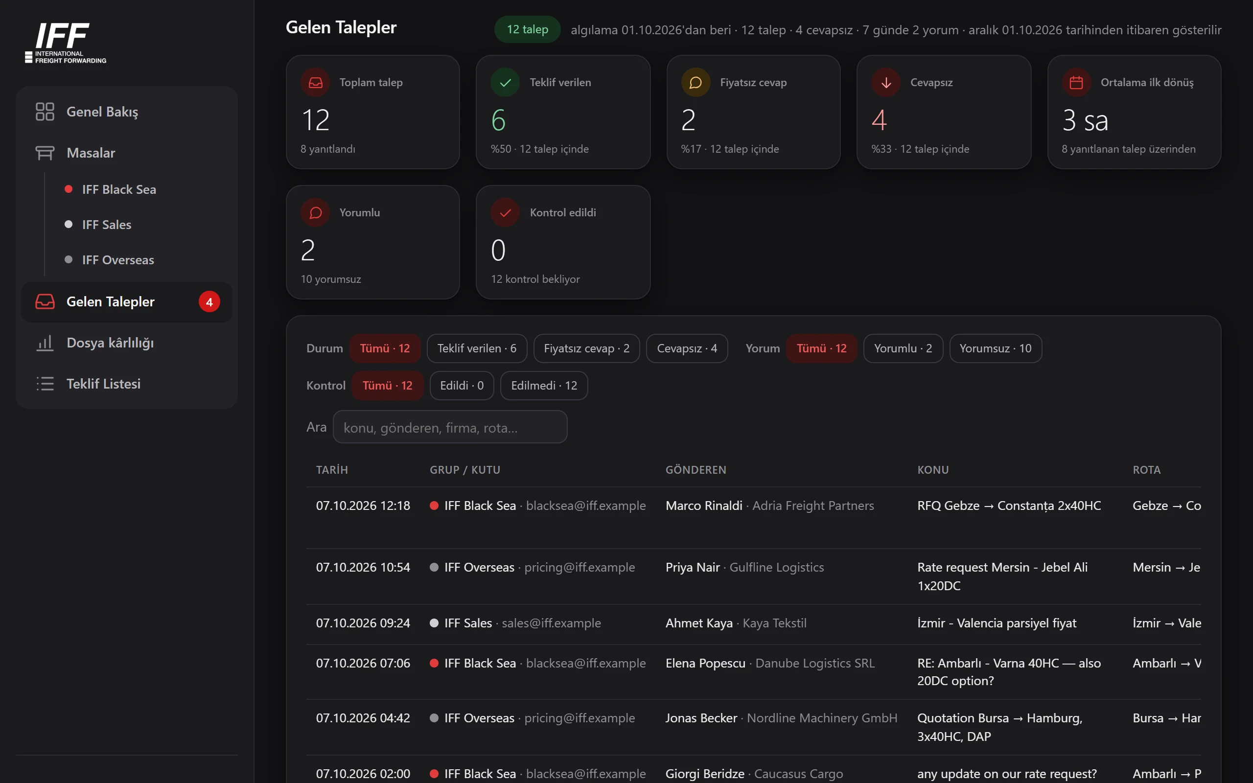1253x783 pixels.
Task: Sort by TARİH column header
Action: pyautogui.click(x=332, y=470)
